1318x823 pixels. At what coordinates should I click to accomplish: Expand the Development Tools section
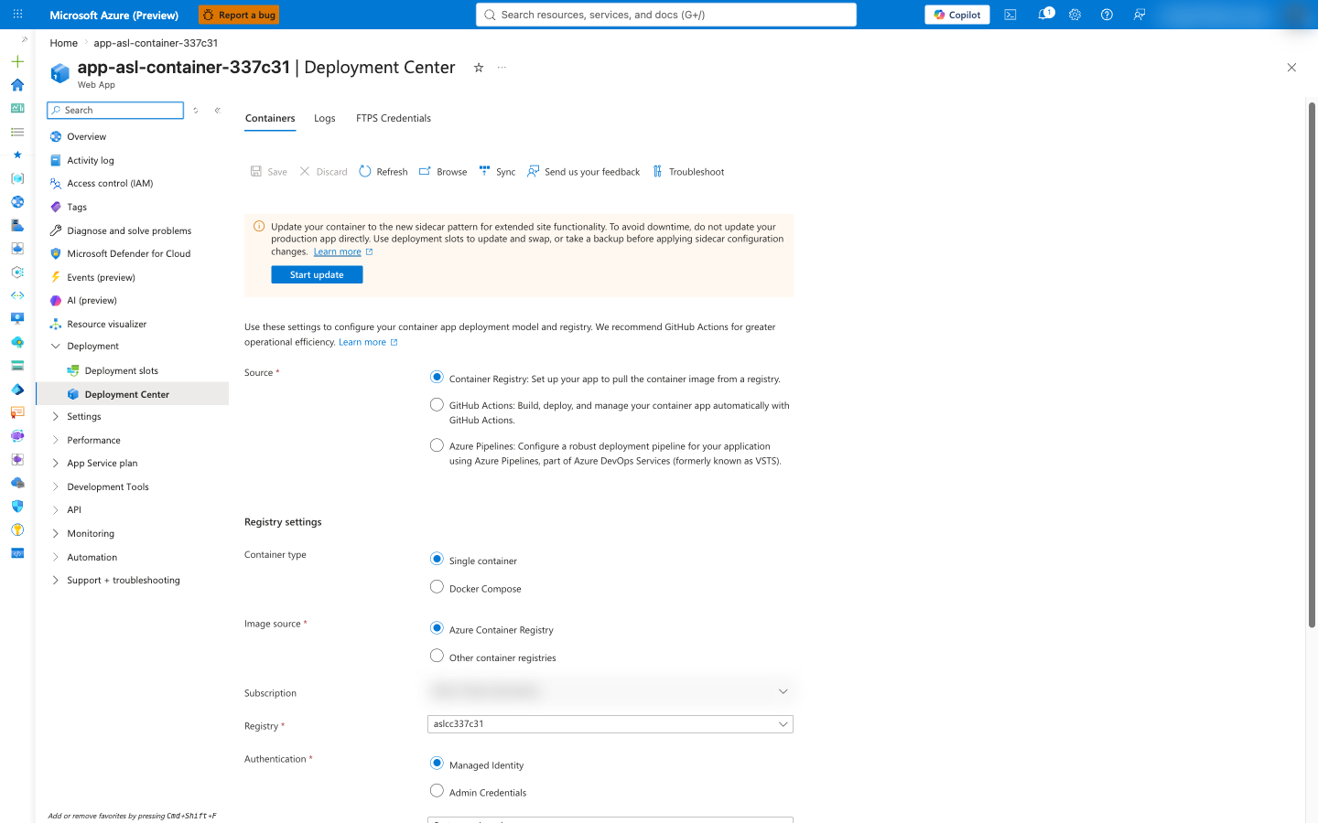56,486
